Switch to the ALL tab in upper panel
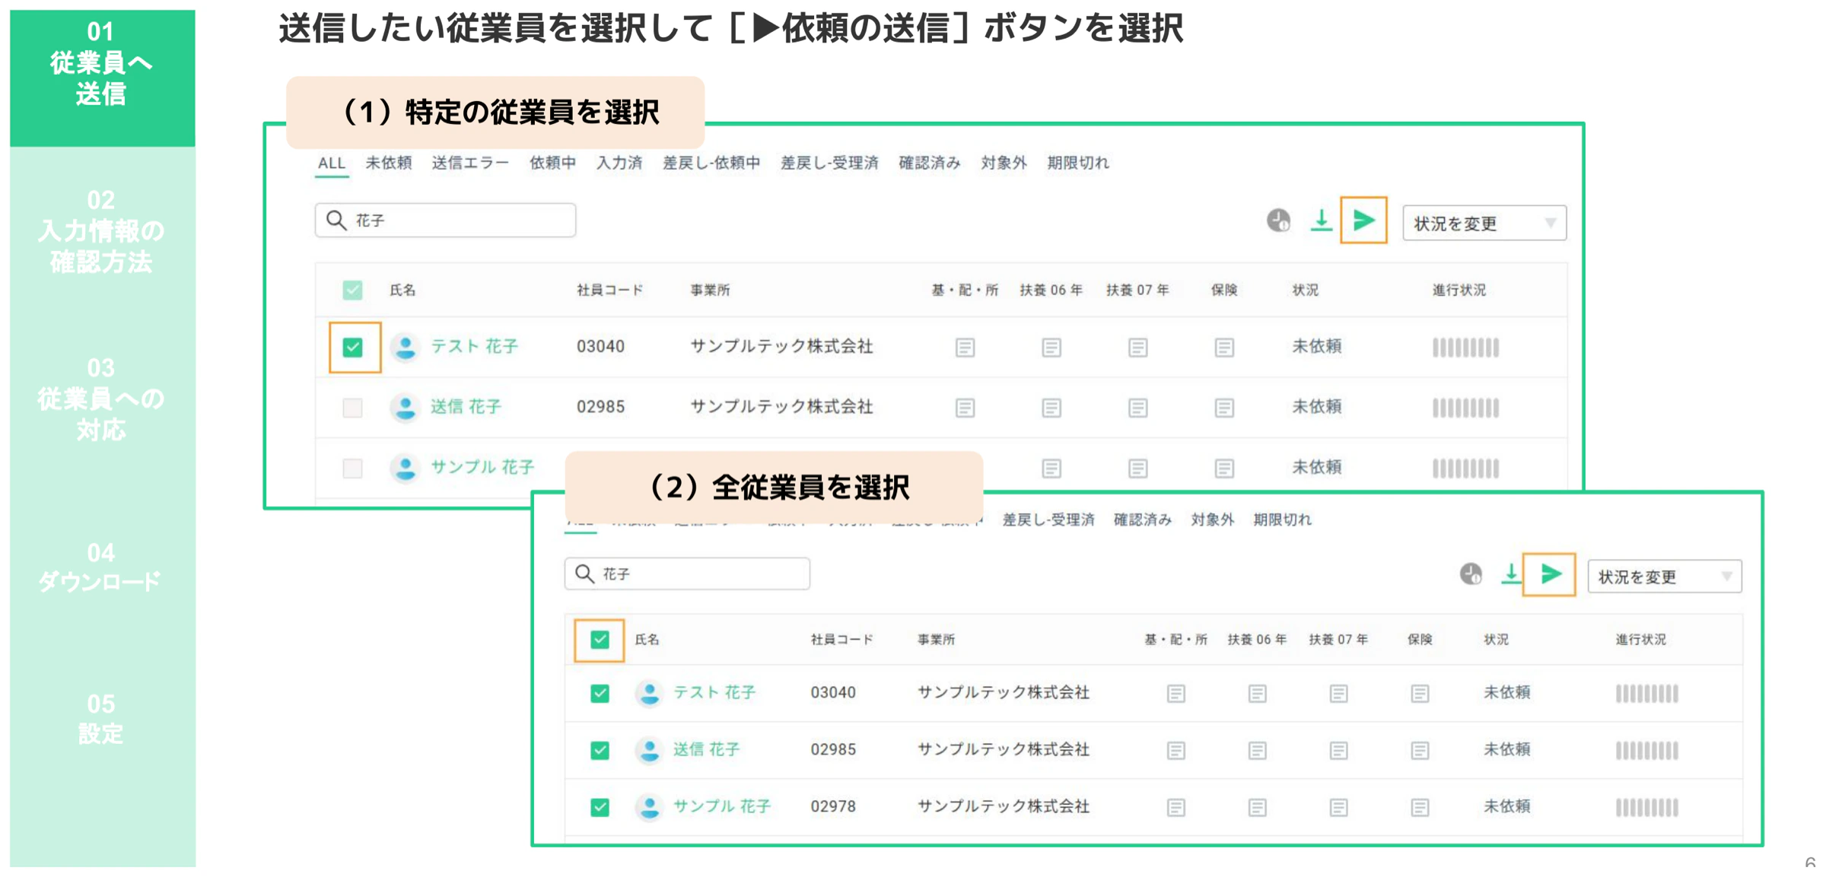This screenshot has height=877, width=1826. [x=331, y=163]
